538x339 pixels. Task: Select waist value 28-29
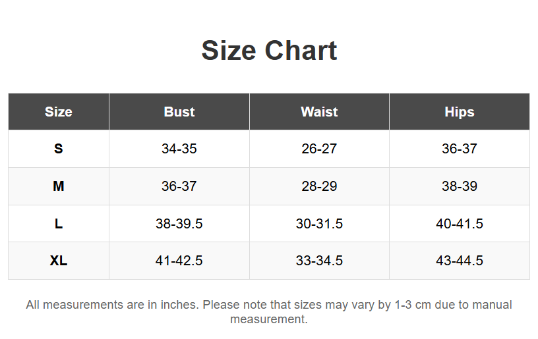point(319,186)
